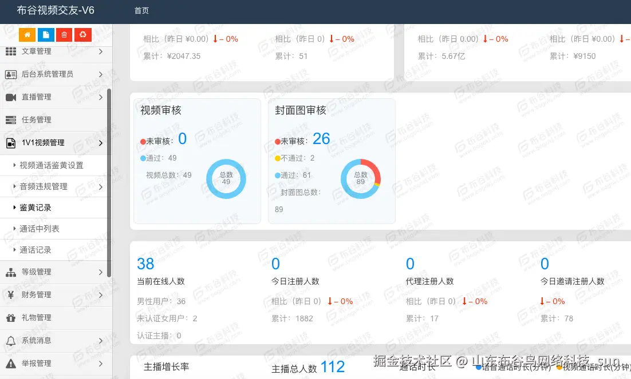Click the 直播管理 camera icon
The height and width of the screenshot is (379, 631).
pos(11,97)
